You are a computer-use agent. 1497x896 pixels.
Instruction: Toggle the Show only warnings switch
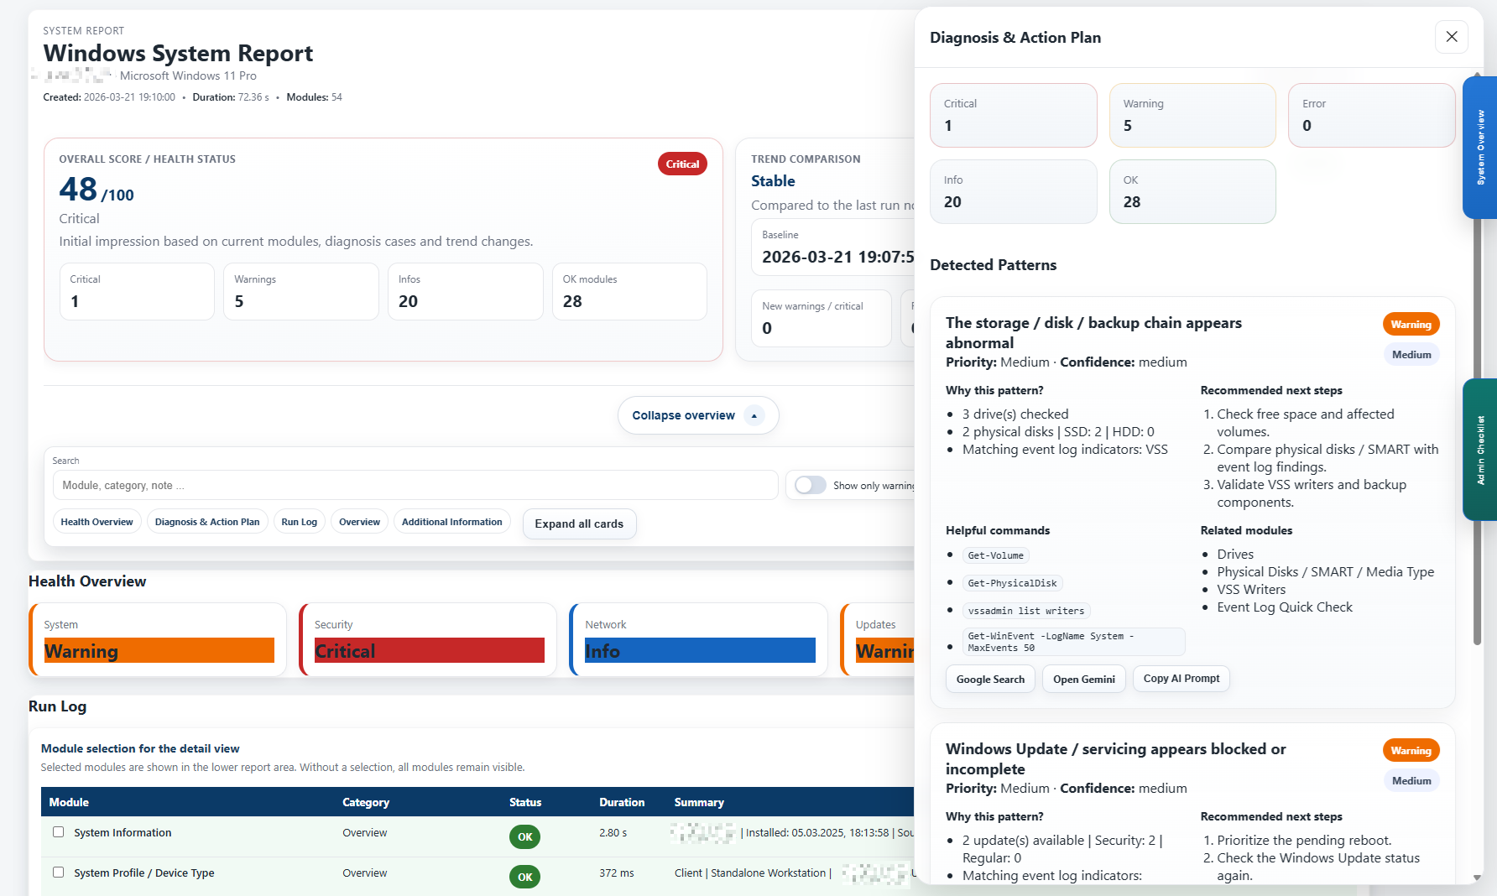811,486
